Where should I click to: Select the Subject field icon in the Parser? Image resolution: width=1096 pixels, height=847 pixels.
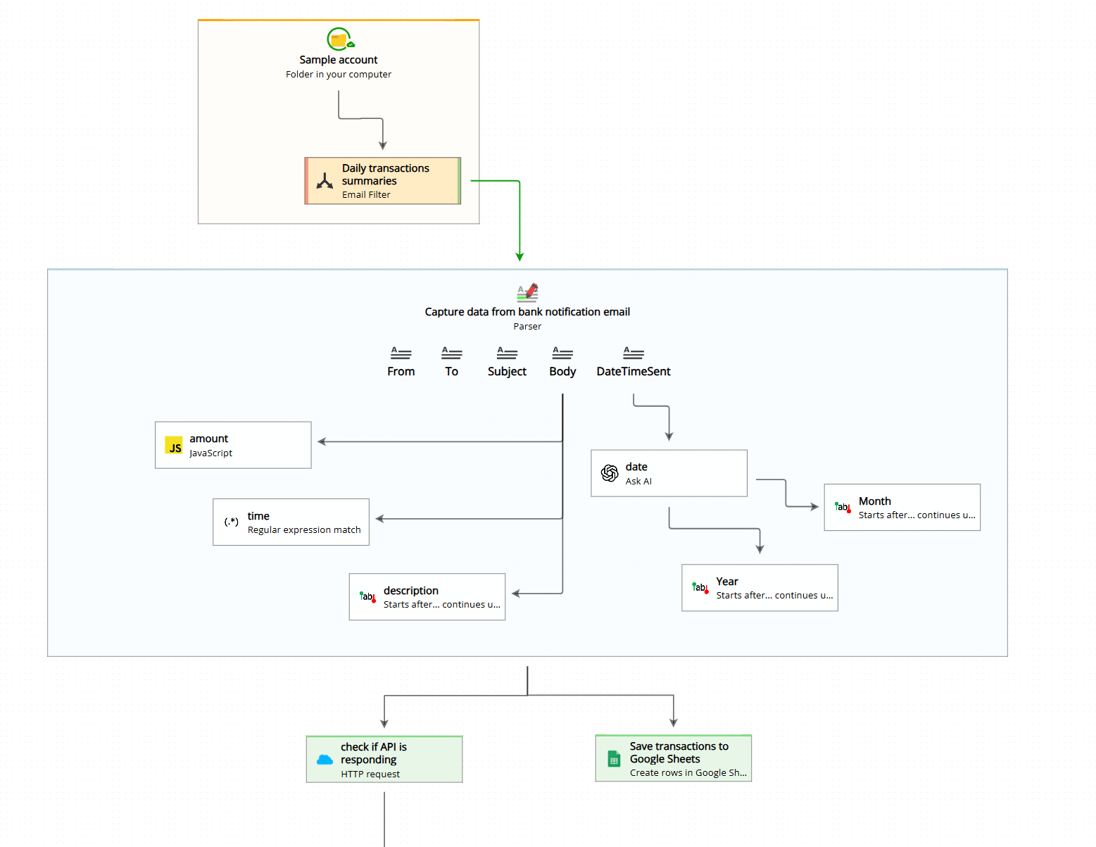click(x=506, y=353)
